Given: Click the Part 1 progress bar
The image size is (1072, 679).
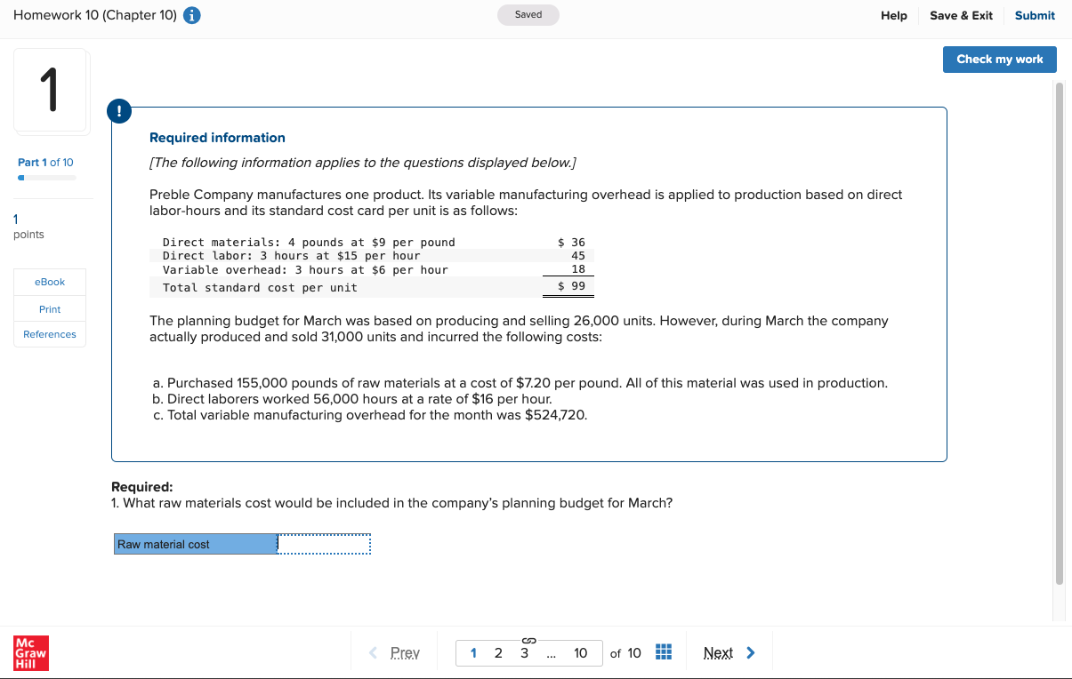Looking at the screenshot, I should point(44,177).
